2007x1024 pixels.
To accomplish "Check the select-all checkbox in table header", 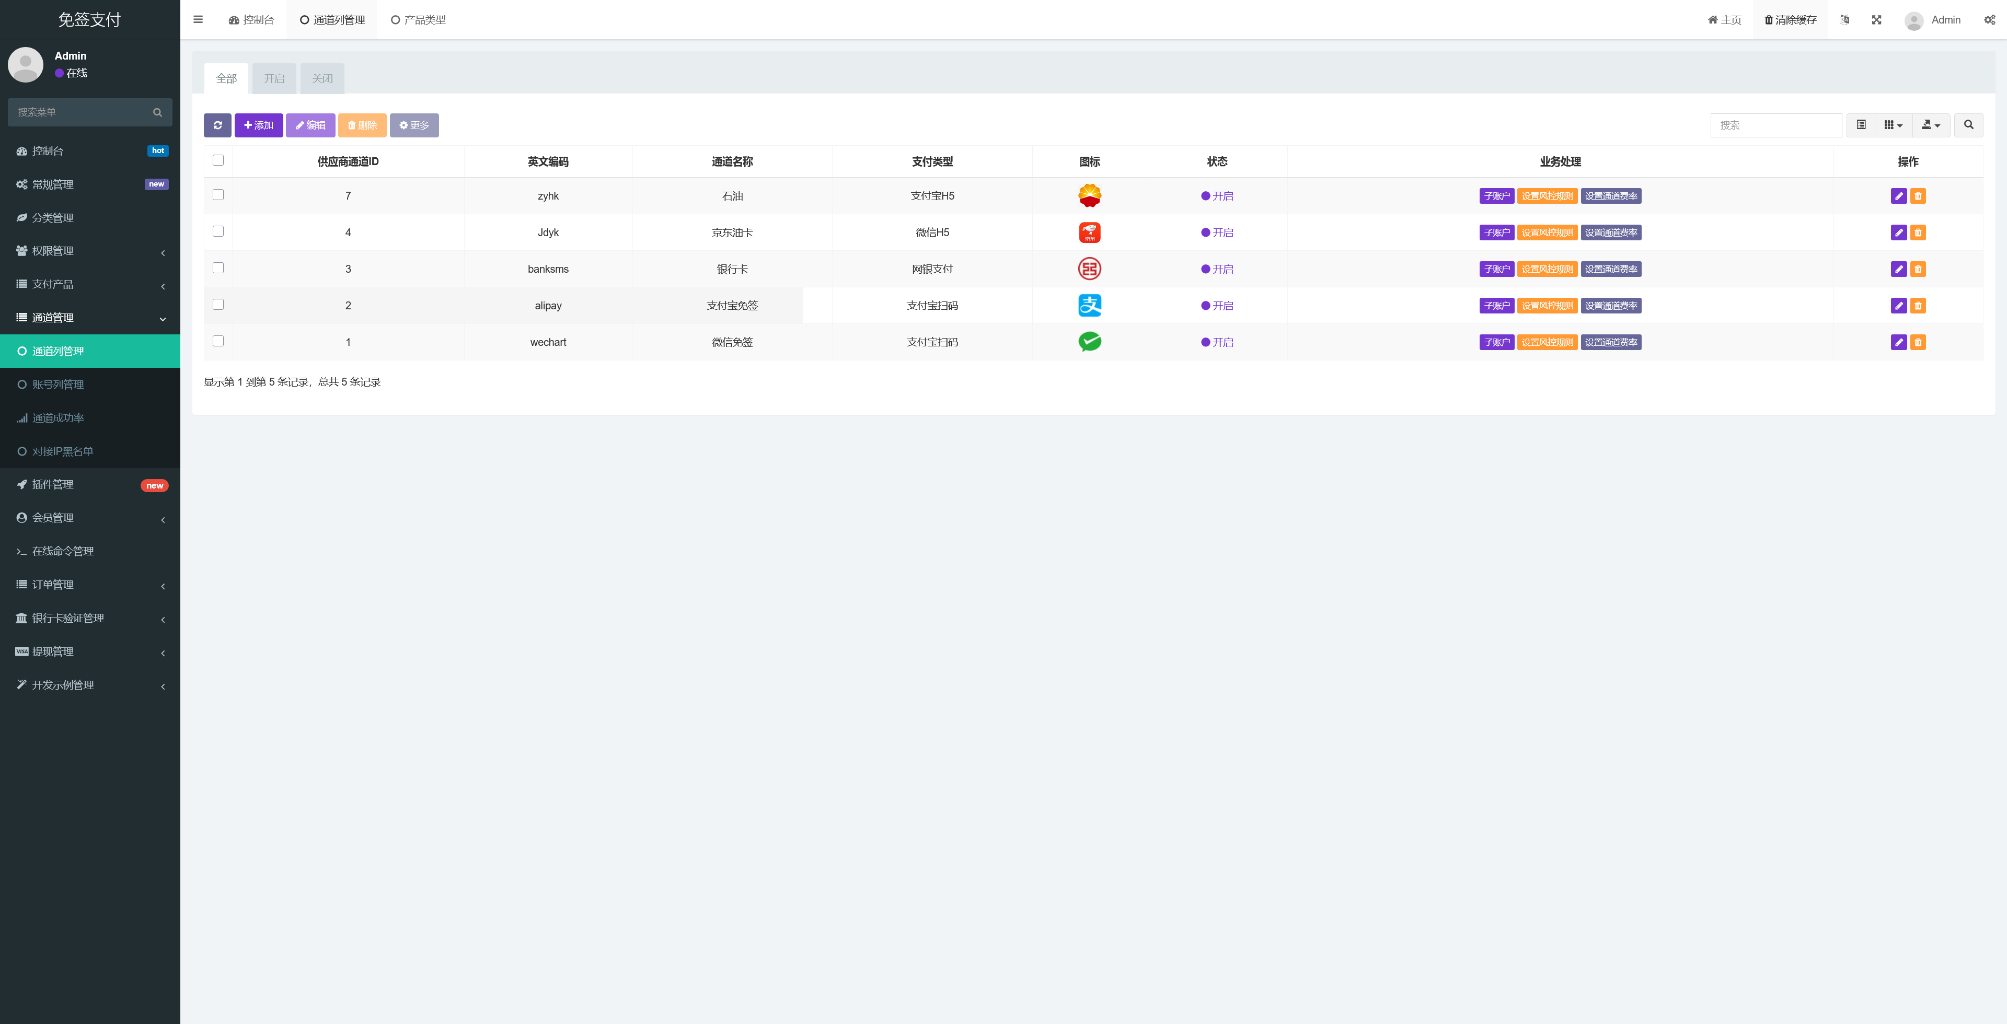I will [x=218, y=160].
